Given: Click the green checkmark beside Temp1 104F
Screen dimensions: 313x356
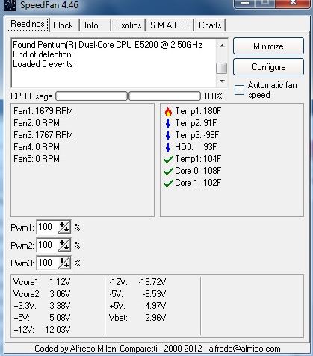Looking at the screenshot, I should (168, 159).
